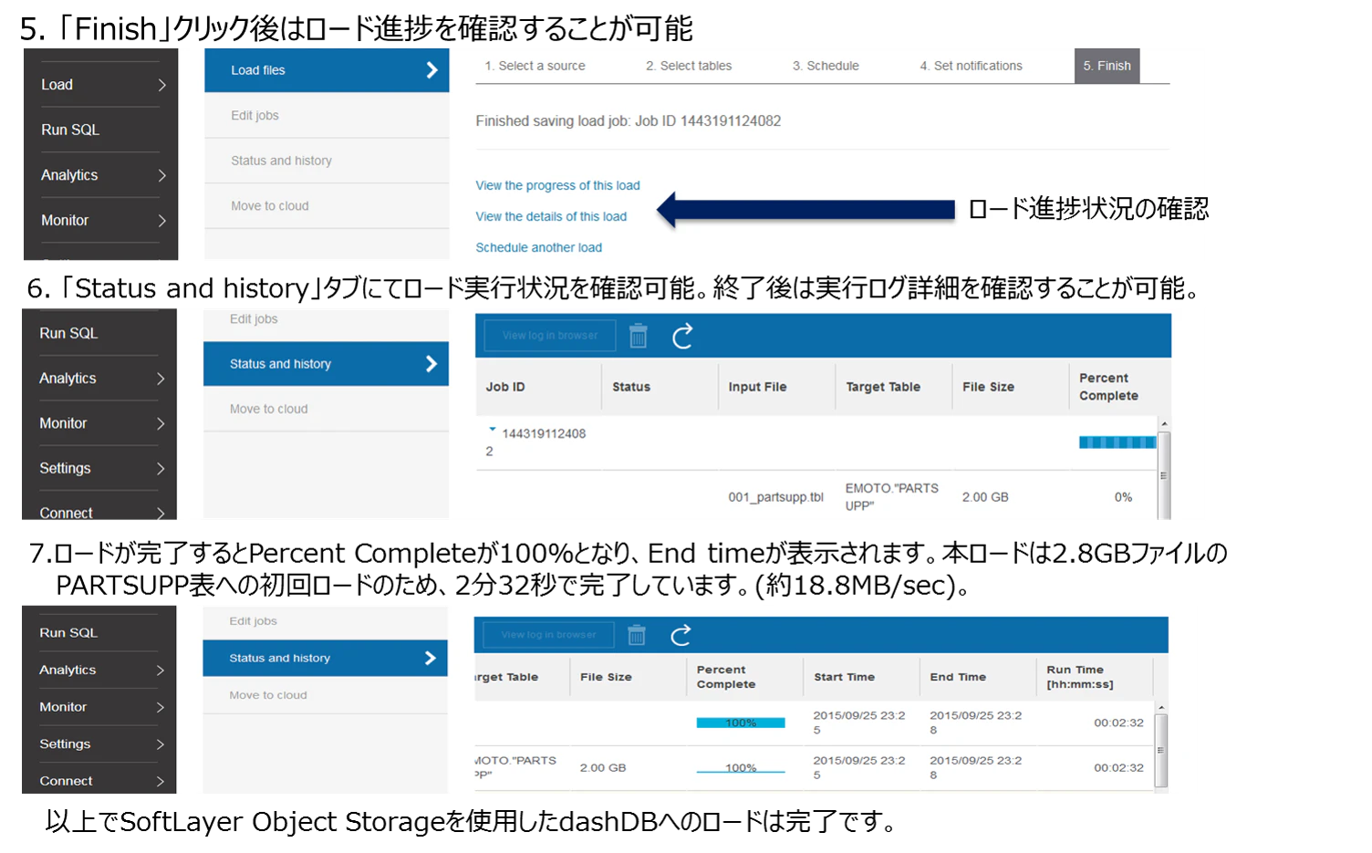1372x853 pixels.
Task: Click Percent Complete column header in step 6
Action: (x=1118, y=387)
